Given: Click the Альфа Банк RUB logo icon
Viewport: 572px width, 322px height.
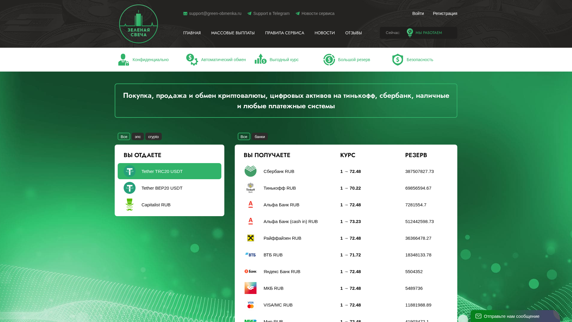Looking at the screenshot, I should pos(251,205).
